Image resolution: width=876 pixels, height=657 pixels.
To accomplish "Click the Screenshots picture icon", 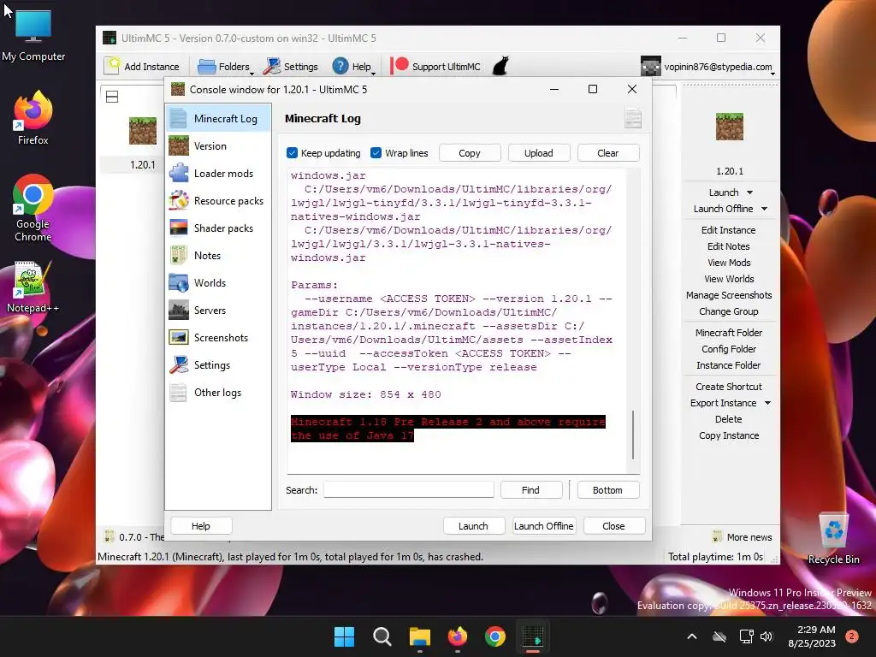I will click(178, 337).
